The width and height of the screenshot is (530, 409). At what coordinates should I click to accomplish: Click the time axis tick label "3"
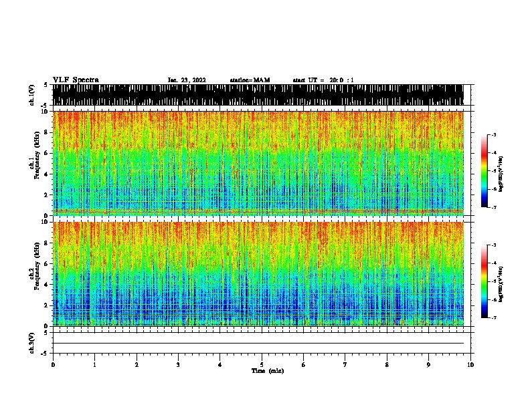point(178,365)
